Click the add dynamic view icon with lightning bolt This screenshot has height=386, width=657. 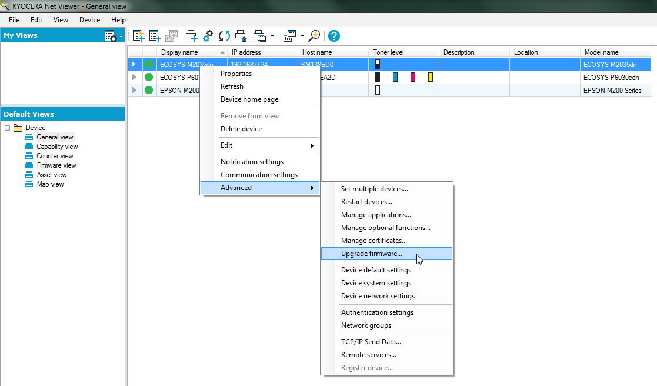(x=138, y=36)
